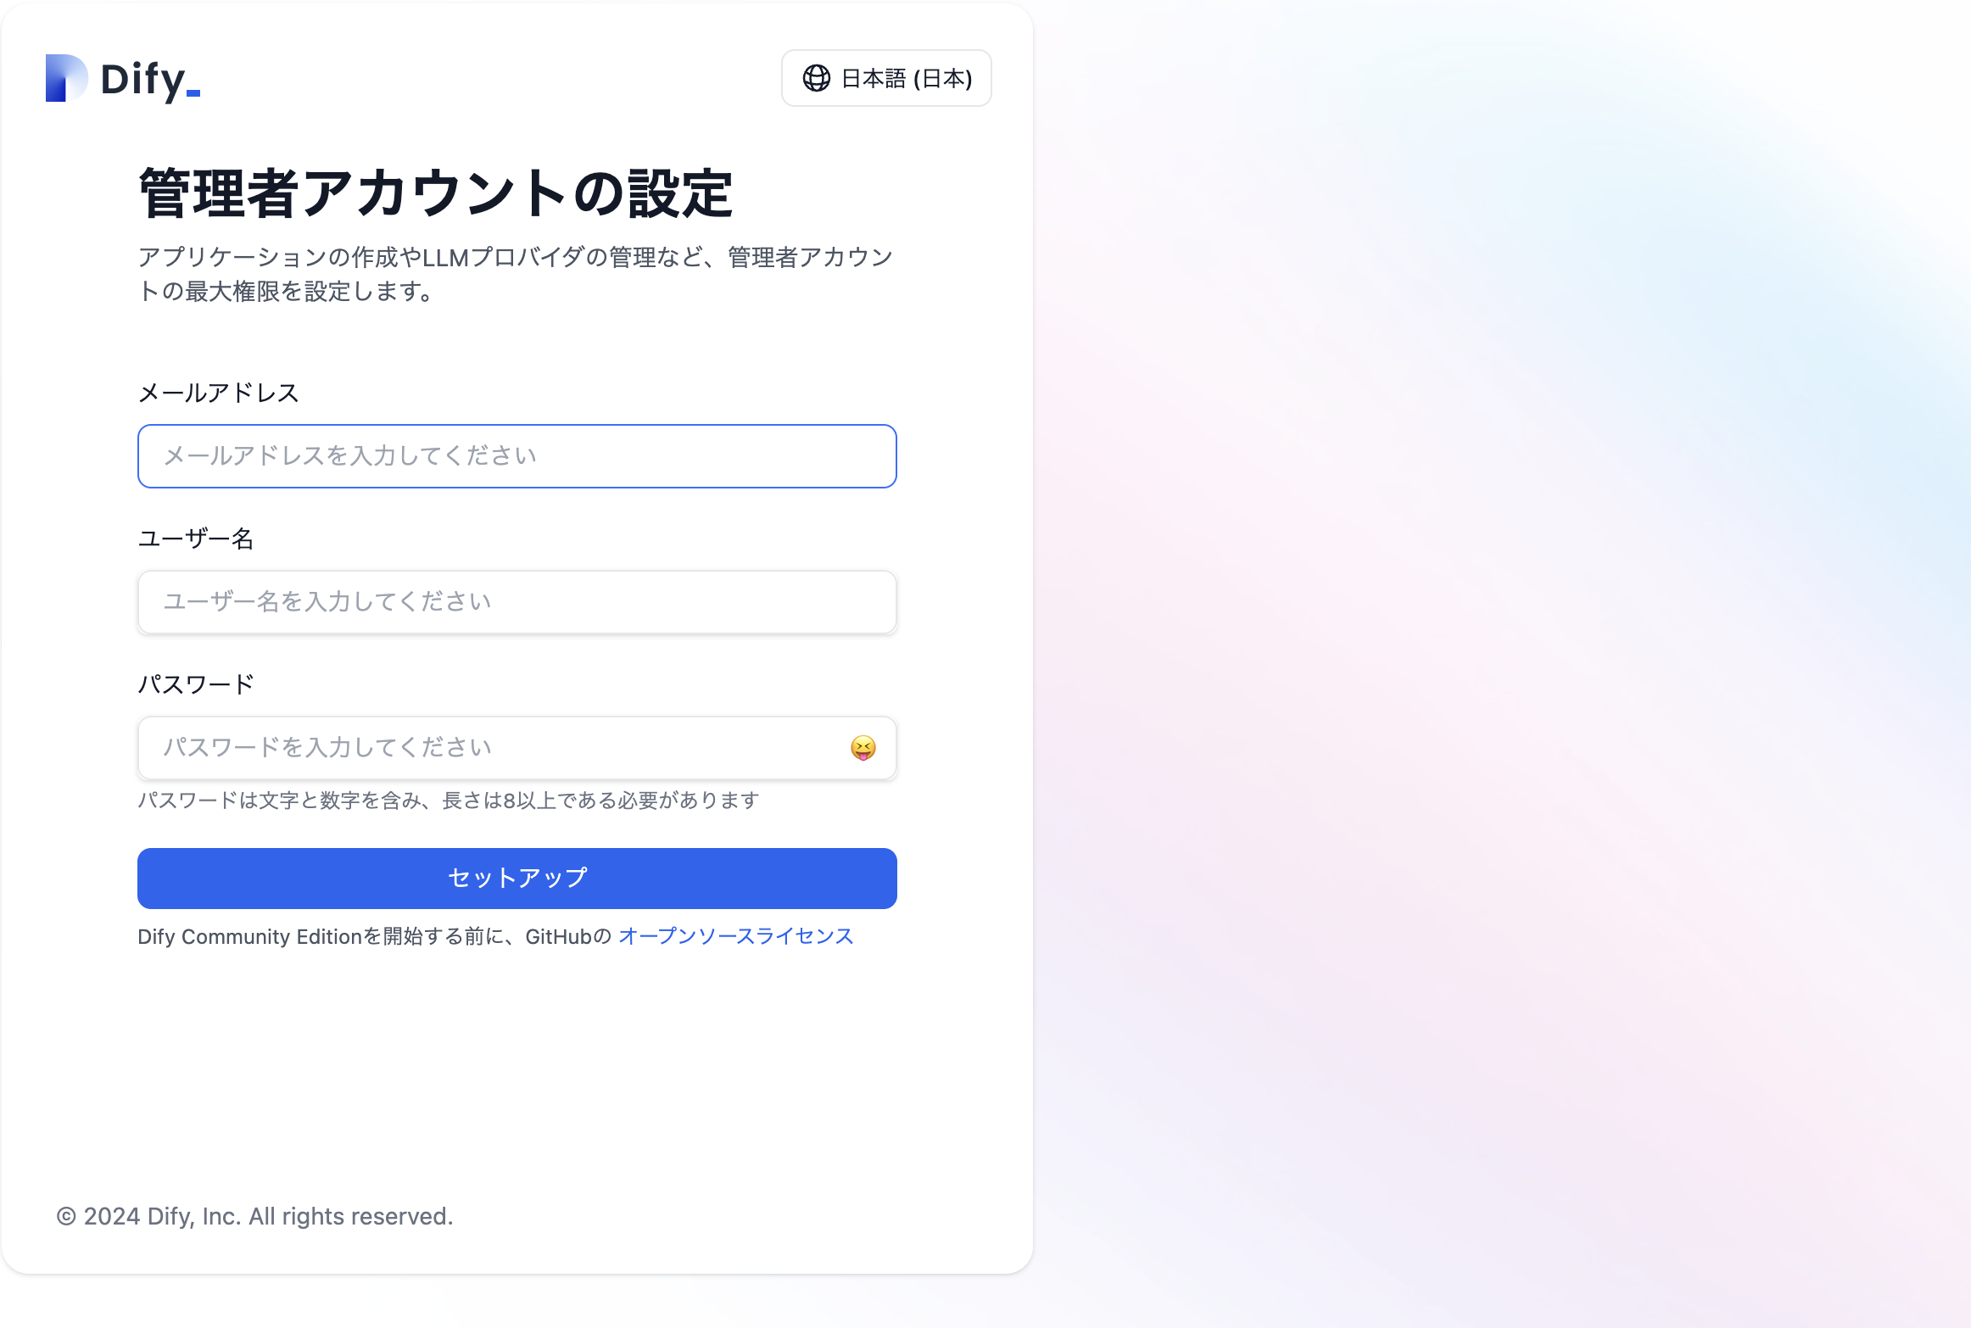Click the ユーザー名 field label
Viewport: 1971px width, 1328px height.
click(x=195, y=538)
